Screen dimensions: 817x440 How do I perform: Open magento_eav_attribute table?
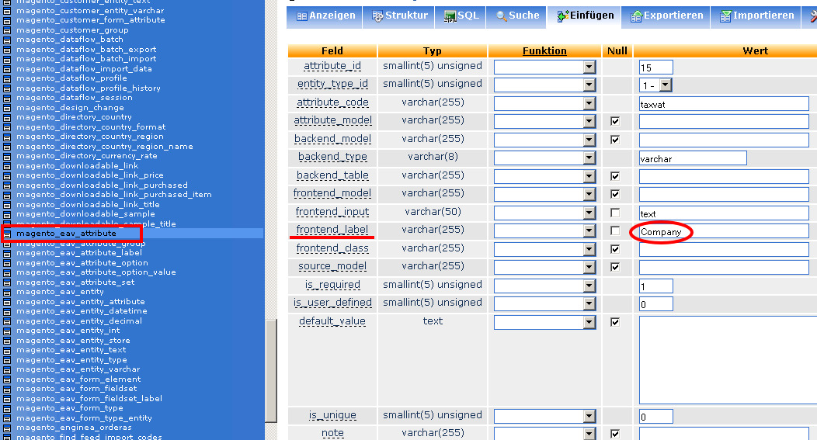pyautogui.click(x=66, y=234)
